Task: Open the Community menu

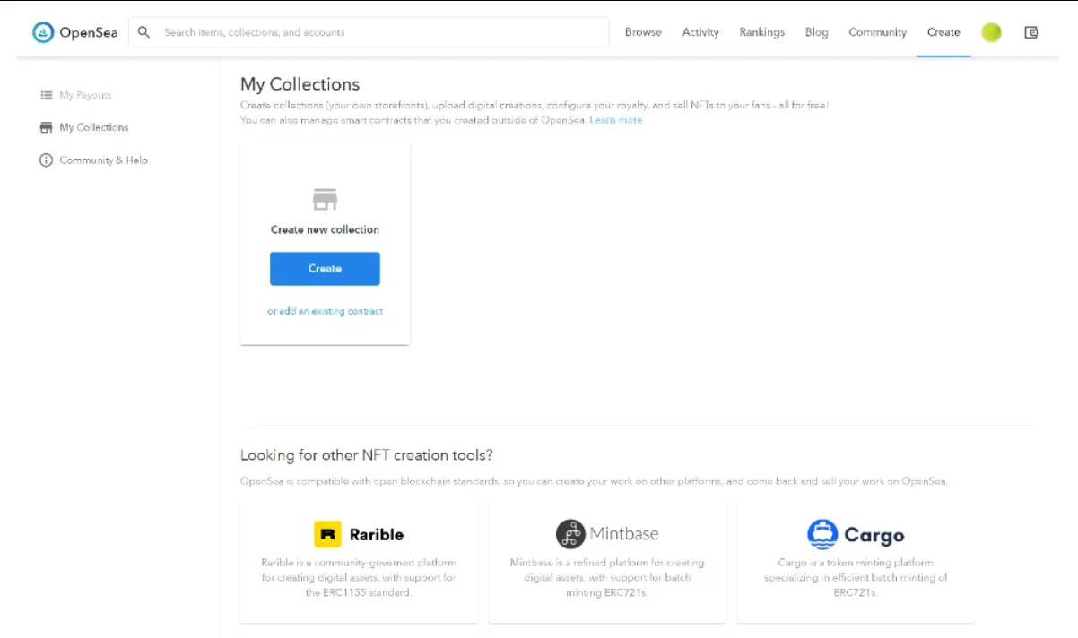Action: click(x=878, y=32)
